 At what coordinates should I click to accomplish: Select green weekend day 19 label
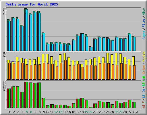tap(86, 112)
